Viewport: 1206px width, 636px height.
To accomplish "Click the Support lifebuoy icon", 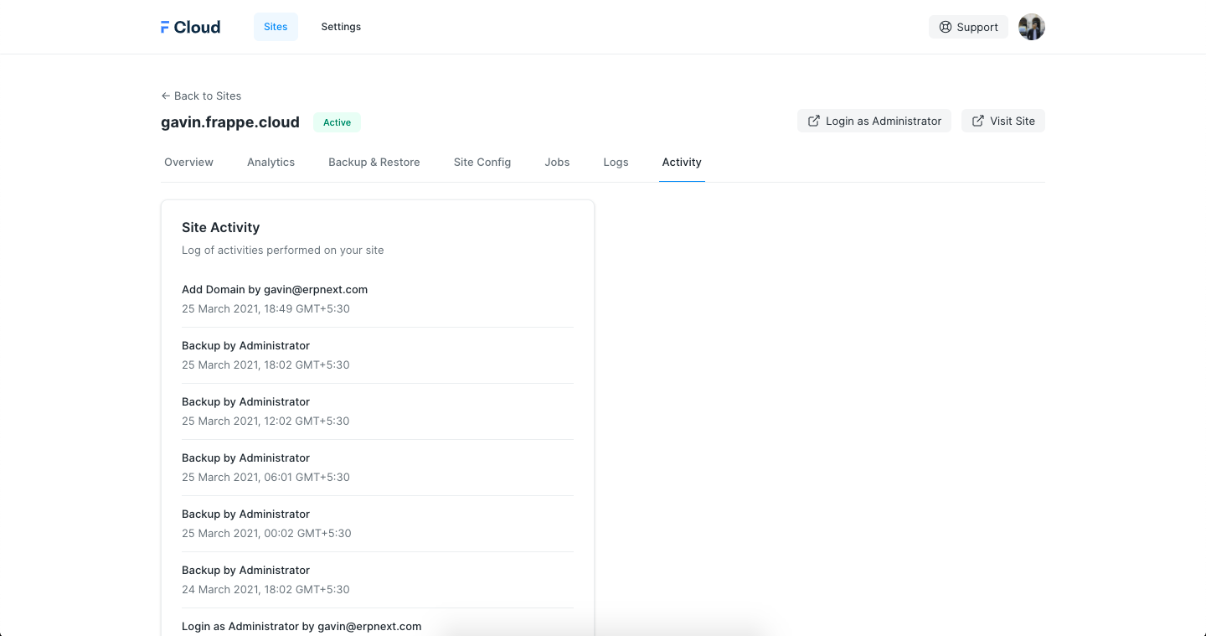I will (946, 27).
